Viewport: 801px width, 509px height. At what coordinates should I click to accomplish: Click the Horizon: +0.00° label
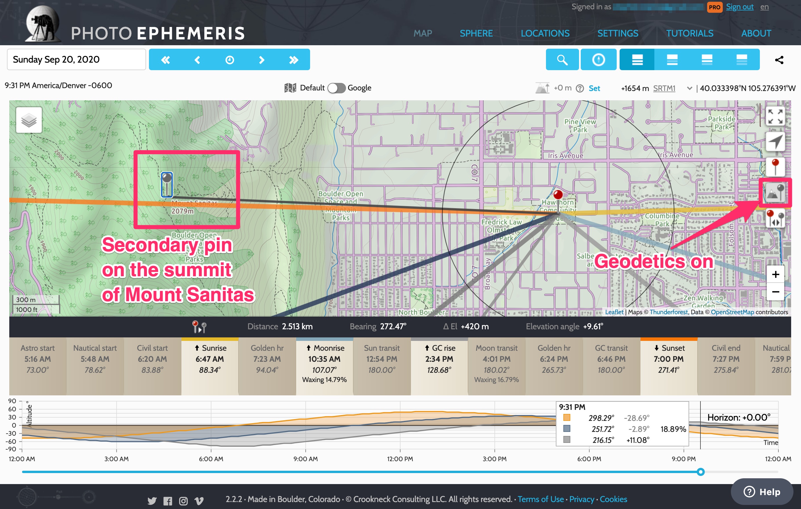(738, 417)
